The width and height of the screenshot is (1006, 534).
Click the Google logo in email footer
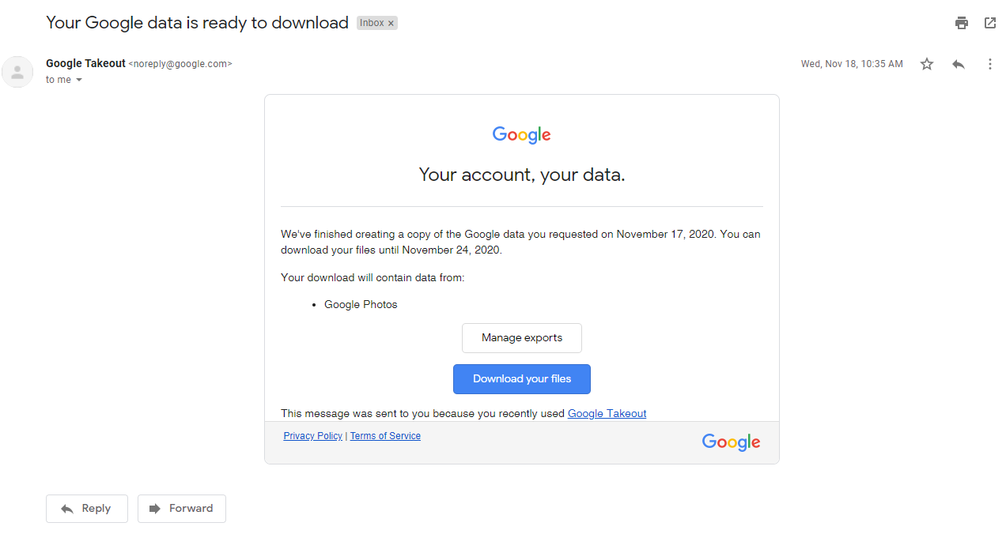point(732,442)
